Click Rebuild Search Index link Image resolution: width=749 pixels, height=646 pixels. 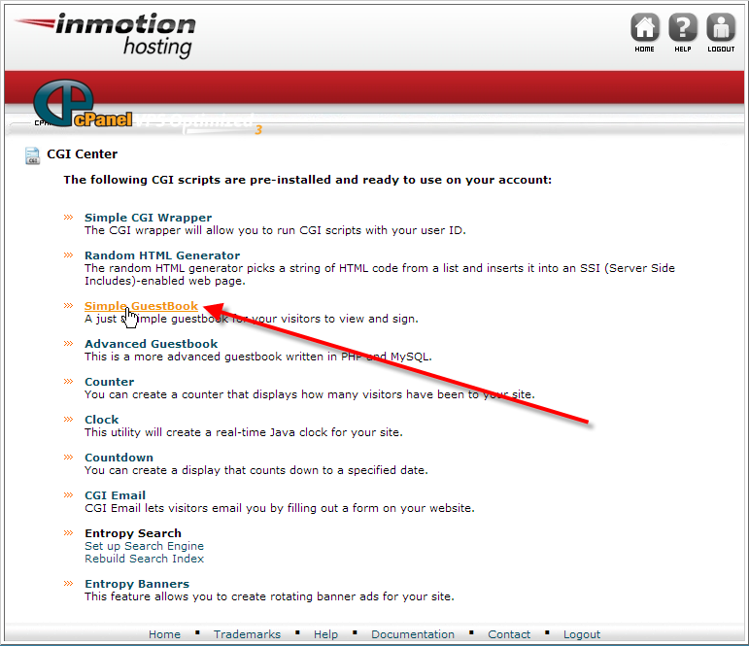click(144, 559)
